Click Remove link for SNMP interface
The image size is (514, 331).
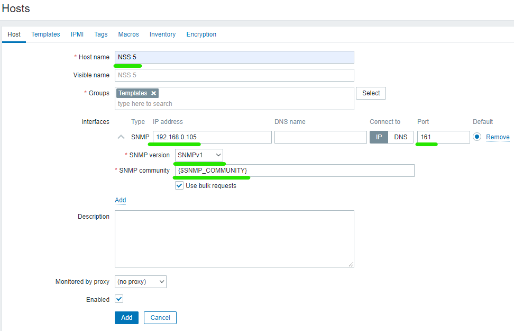tap(498, 137)
